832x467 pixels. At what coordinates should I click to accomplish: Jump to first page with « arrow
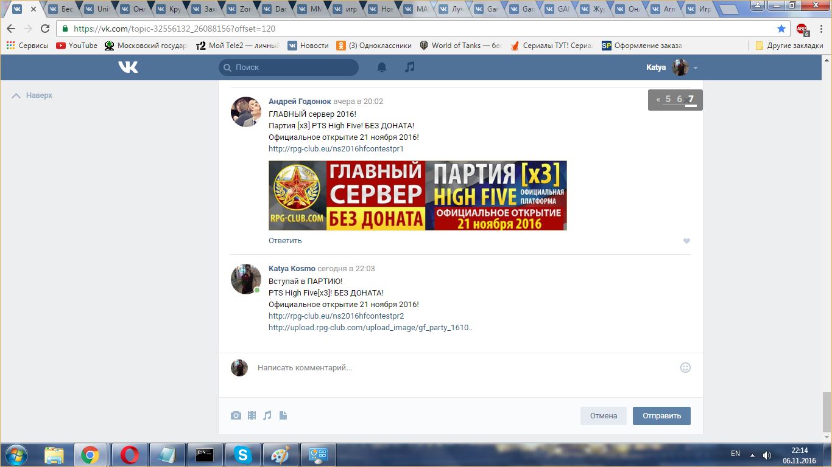(x=658, y=99)
